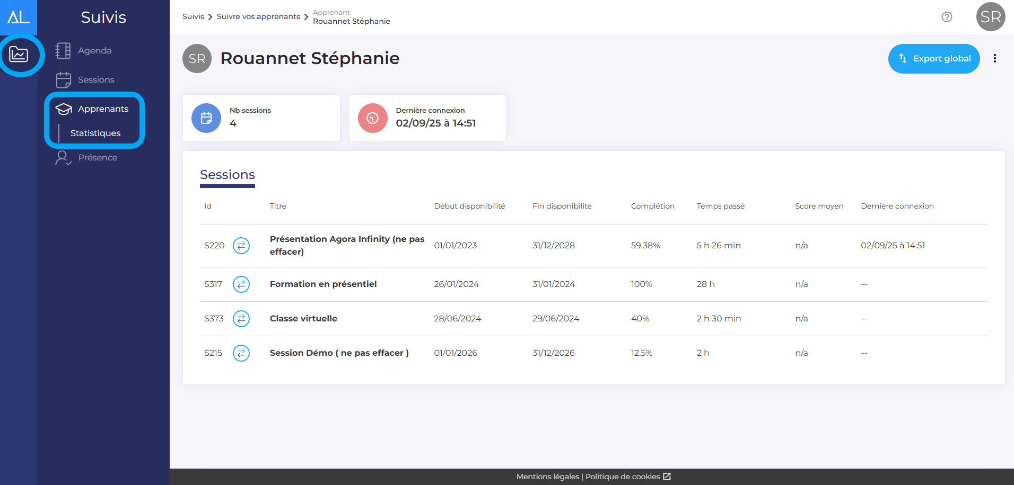Screen dimensions: 1014x485
Task: Click the 31/12/2026 end date cell
Action: coord(554,353)
